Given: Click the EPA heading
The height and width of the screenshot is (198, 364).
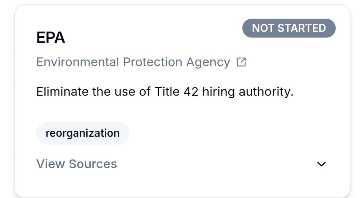Looking at the screenshot, I should click(x=51, y=37).
